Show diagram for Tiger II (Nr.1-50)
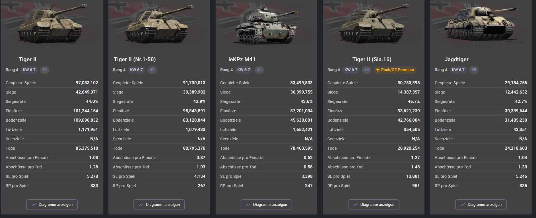536x218 pixels. click(x=159, y=205)
